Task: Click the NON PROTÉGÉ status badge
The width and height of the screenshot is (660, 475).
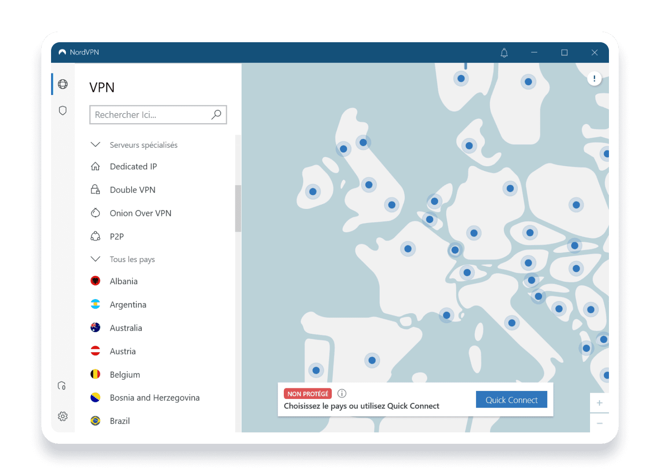Action: point(308,394)
